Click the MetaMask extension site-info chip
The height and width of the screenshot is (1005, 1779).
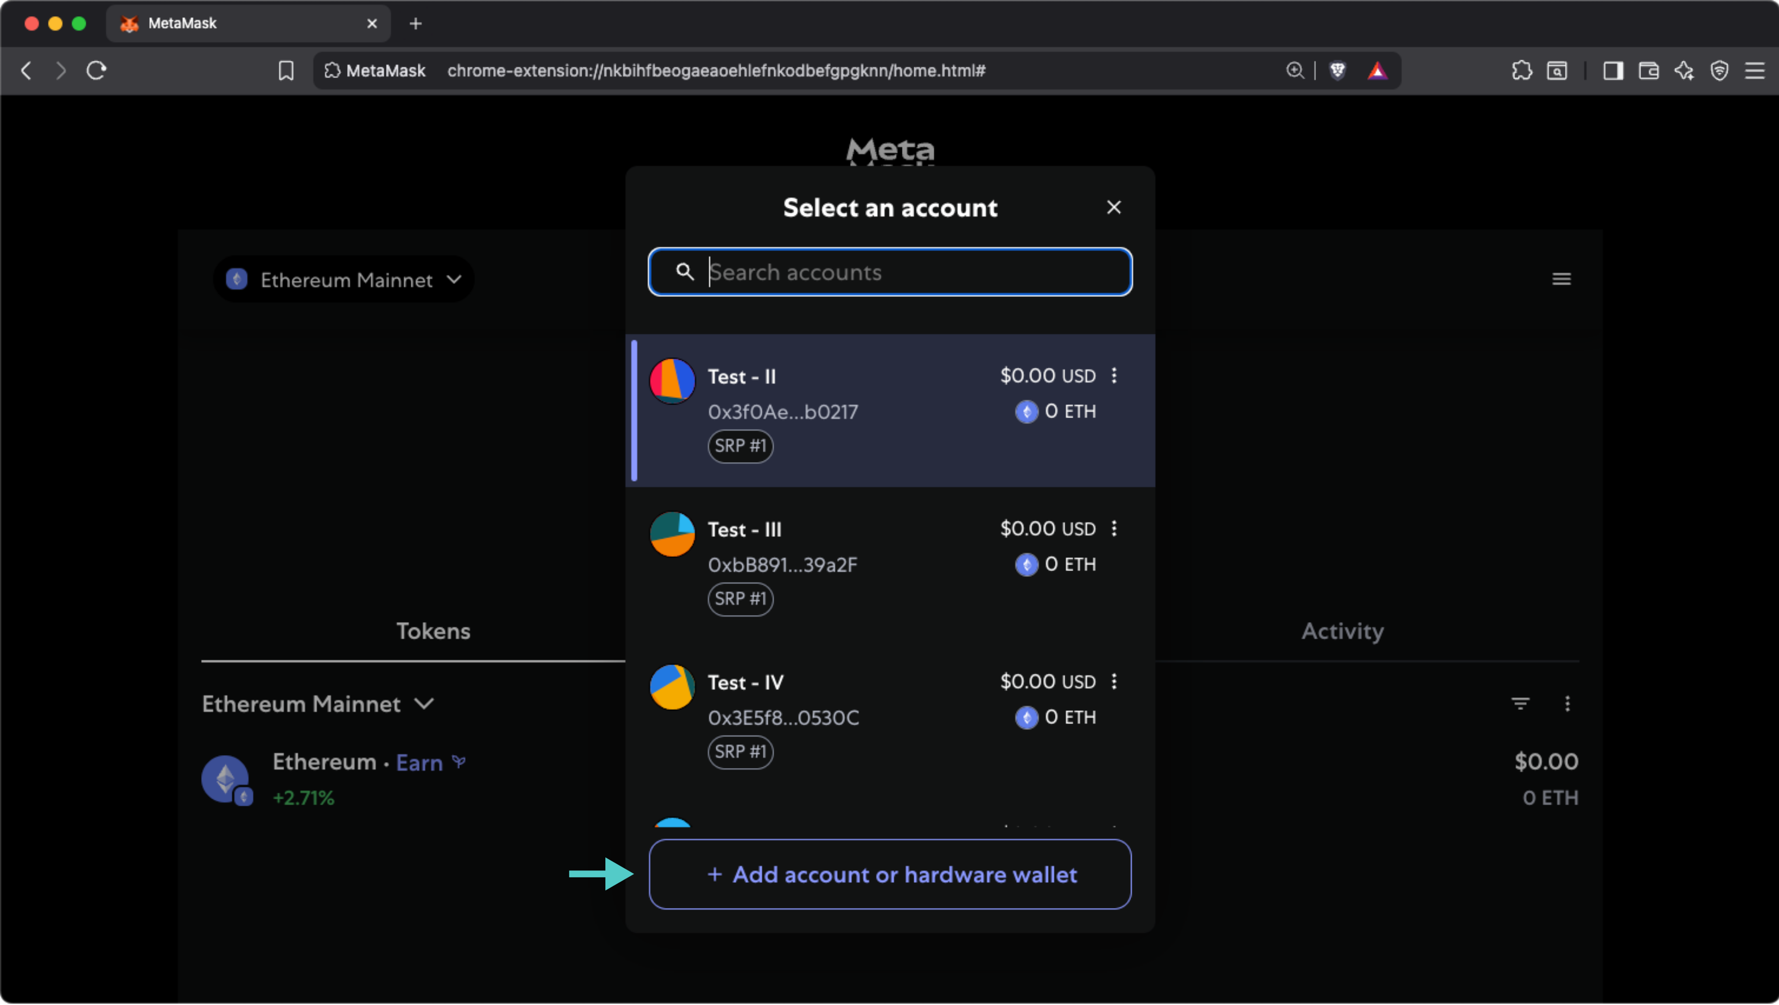(375, 71)
